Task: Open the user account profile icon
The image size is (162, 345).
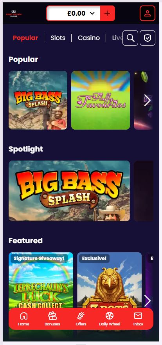Action: pos(147,13)
